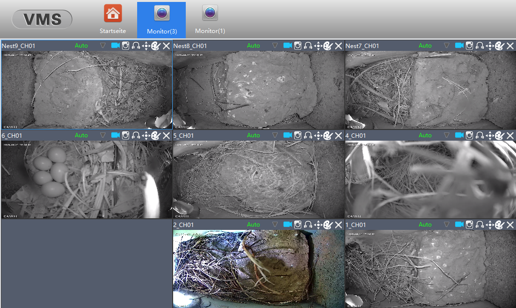Image resolution: width=516 pixels, height=308 pixels.
Task: Capture snapshot of 1_CH01 camera
Action: (x=470, y=225)
